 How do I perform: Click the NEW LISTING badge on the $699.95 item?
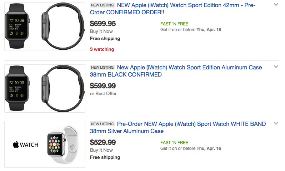pos(102,5)
